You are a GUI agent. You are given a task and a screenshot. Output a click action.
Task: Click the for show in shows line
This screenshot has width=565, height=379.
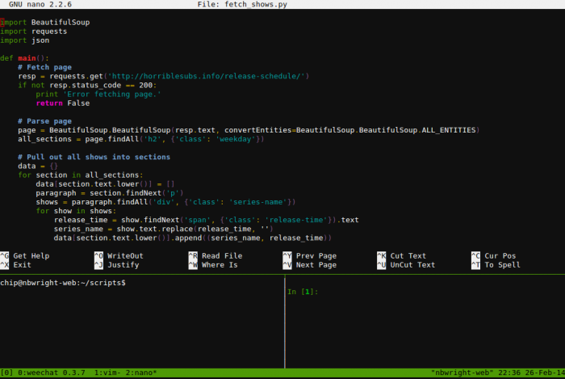(76, 211)
